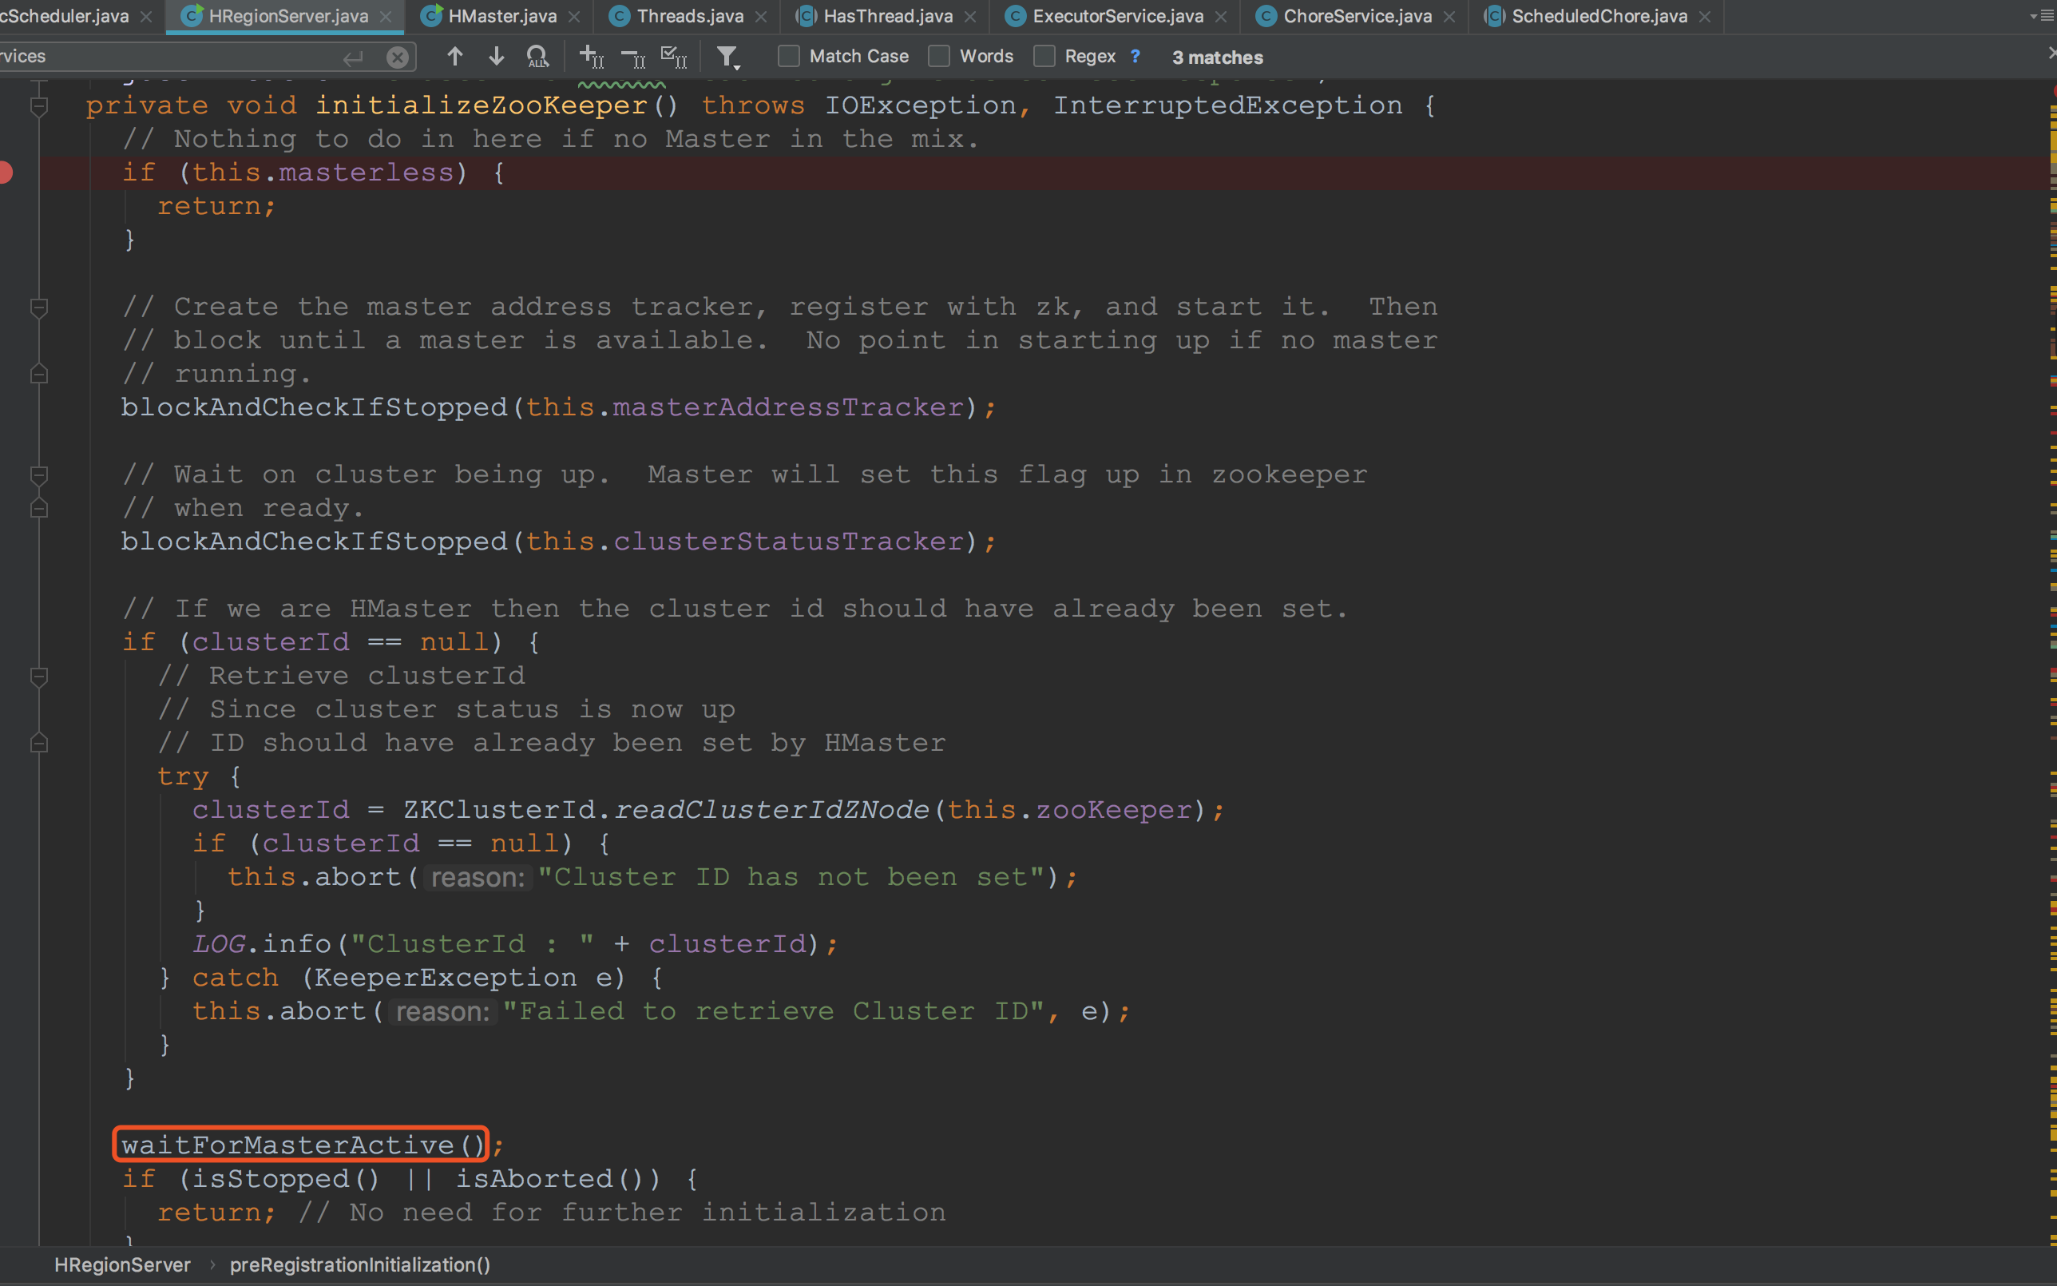
Task: Click HRegionServer in the breadcrumb bar
Action: point(122,1264)
